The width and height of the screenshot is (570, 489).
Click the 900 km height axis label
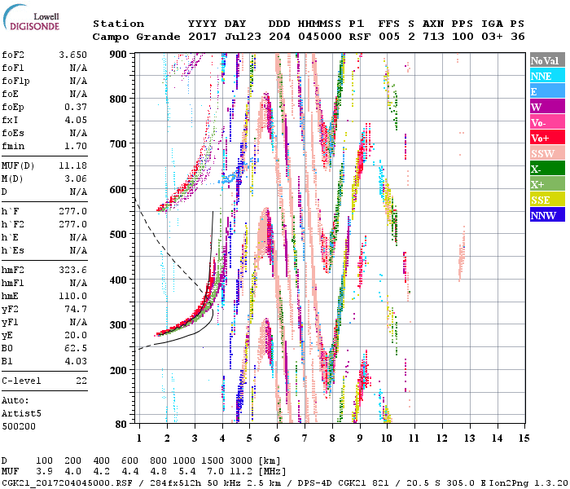pyautogui.click(x=118, y=55)
